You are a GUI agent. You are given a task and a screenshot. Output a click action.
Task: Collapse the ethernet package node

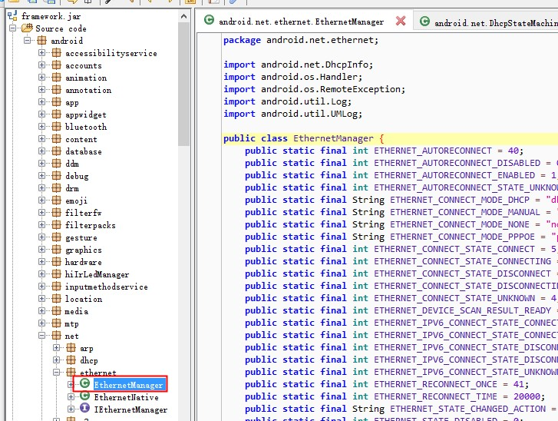(x=56, y=372)
